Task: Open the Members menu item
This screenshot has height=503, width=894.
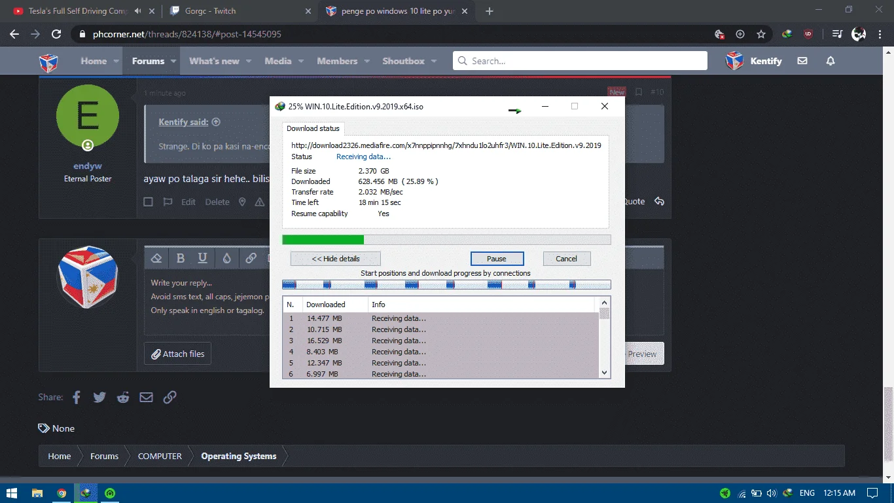Action: 337,61
